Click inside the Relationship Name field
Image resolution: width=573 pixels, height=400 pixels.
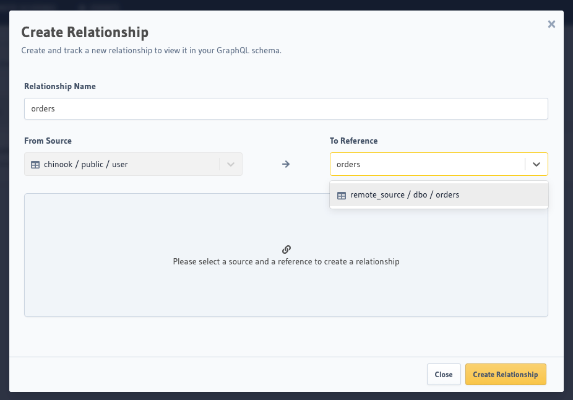click(x=286, y=108)
